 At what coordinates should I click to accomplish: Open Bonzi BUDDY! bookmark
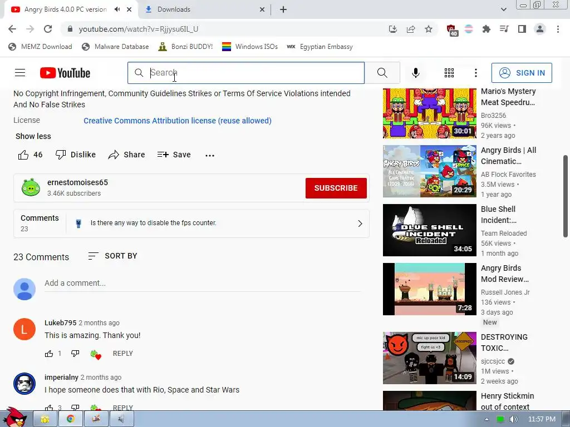186,47
